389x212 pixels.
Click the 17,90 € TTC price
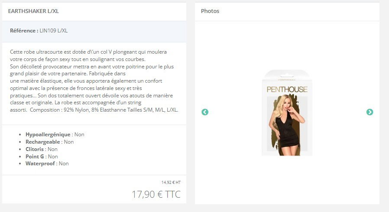tap(156, 194)
